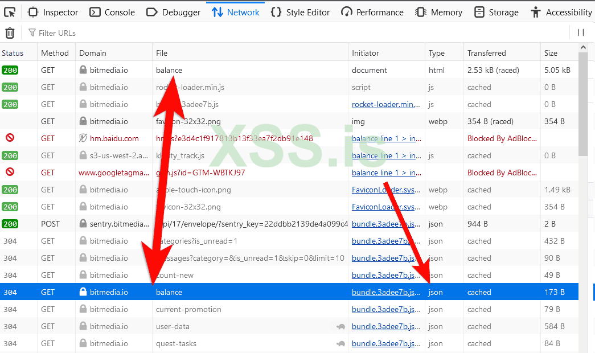This screenshot has width=595, height=353.
Task: Open the Accessibility tab
Action: click(x=561, y=12)
